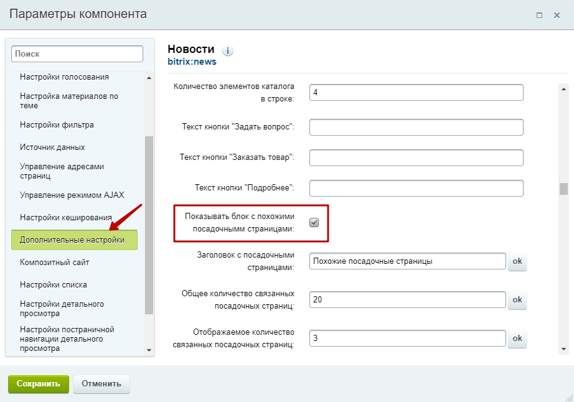Click the Общее количество связанных посадочных страниц field
574x402 pixels.
407,299
